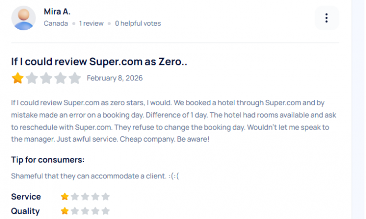Click the fifth gray overall rating star
Image resolution: width=366 pixels, height=219 pixels.
tap(75, 78)
